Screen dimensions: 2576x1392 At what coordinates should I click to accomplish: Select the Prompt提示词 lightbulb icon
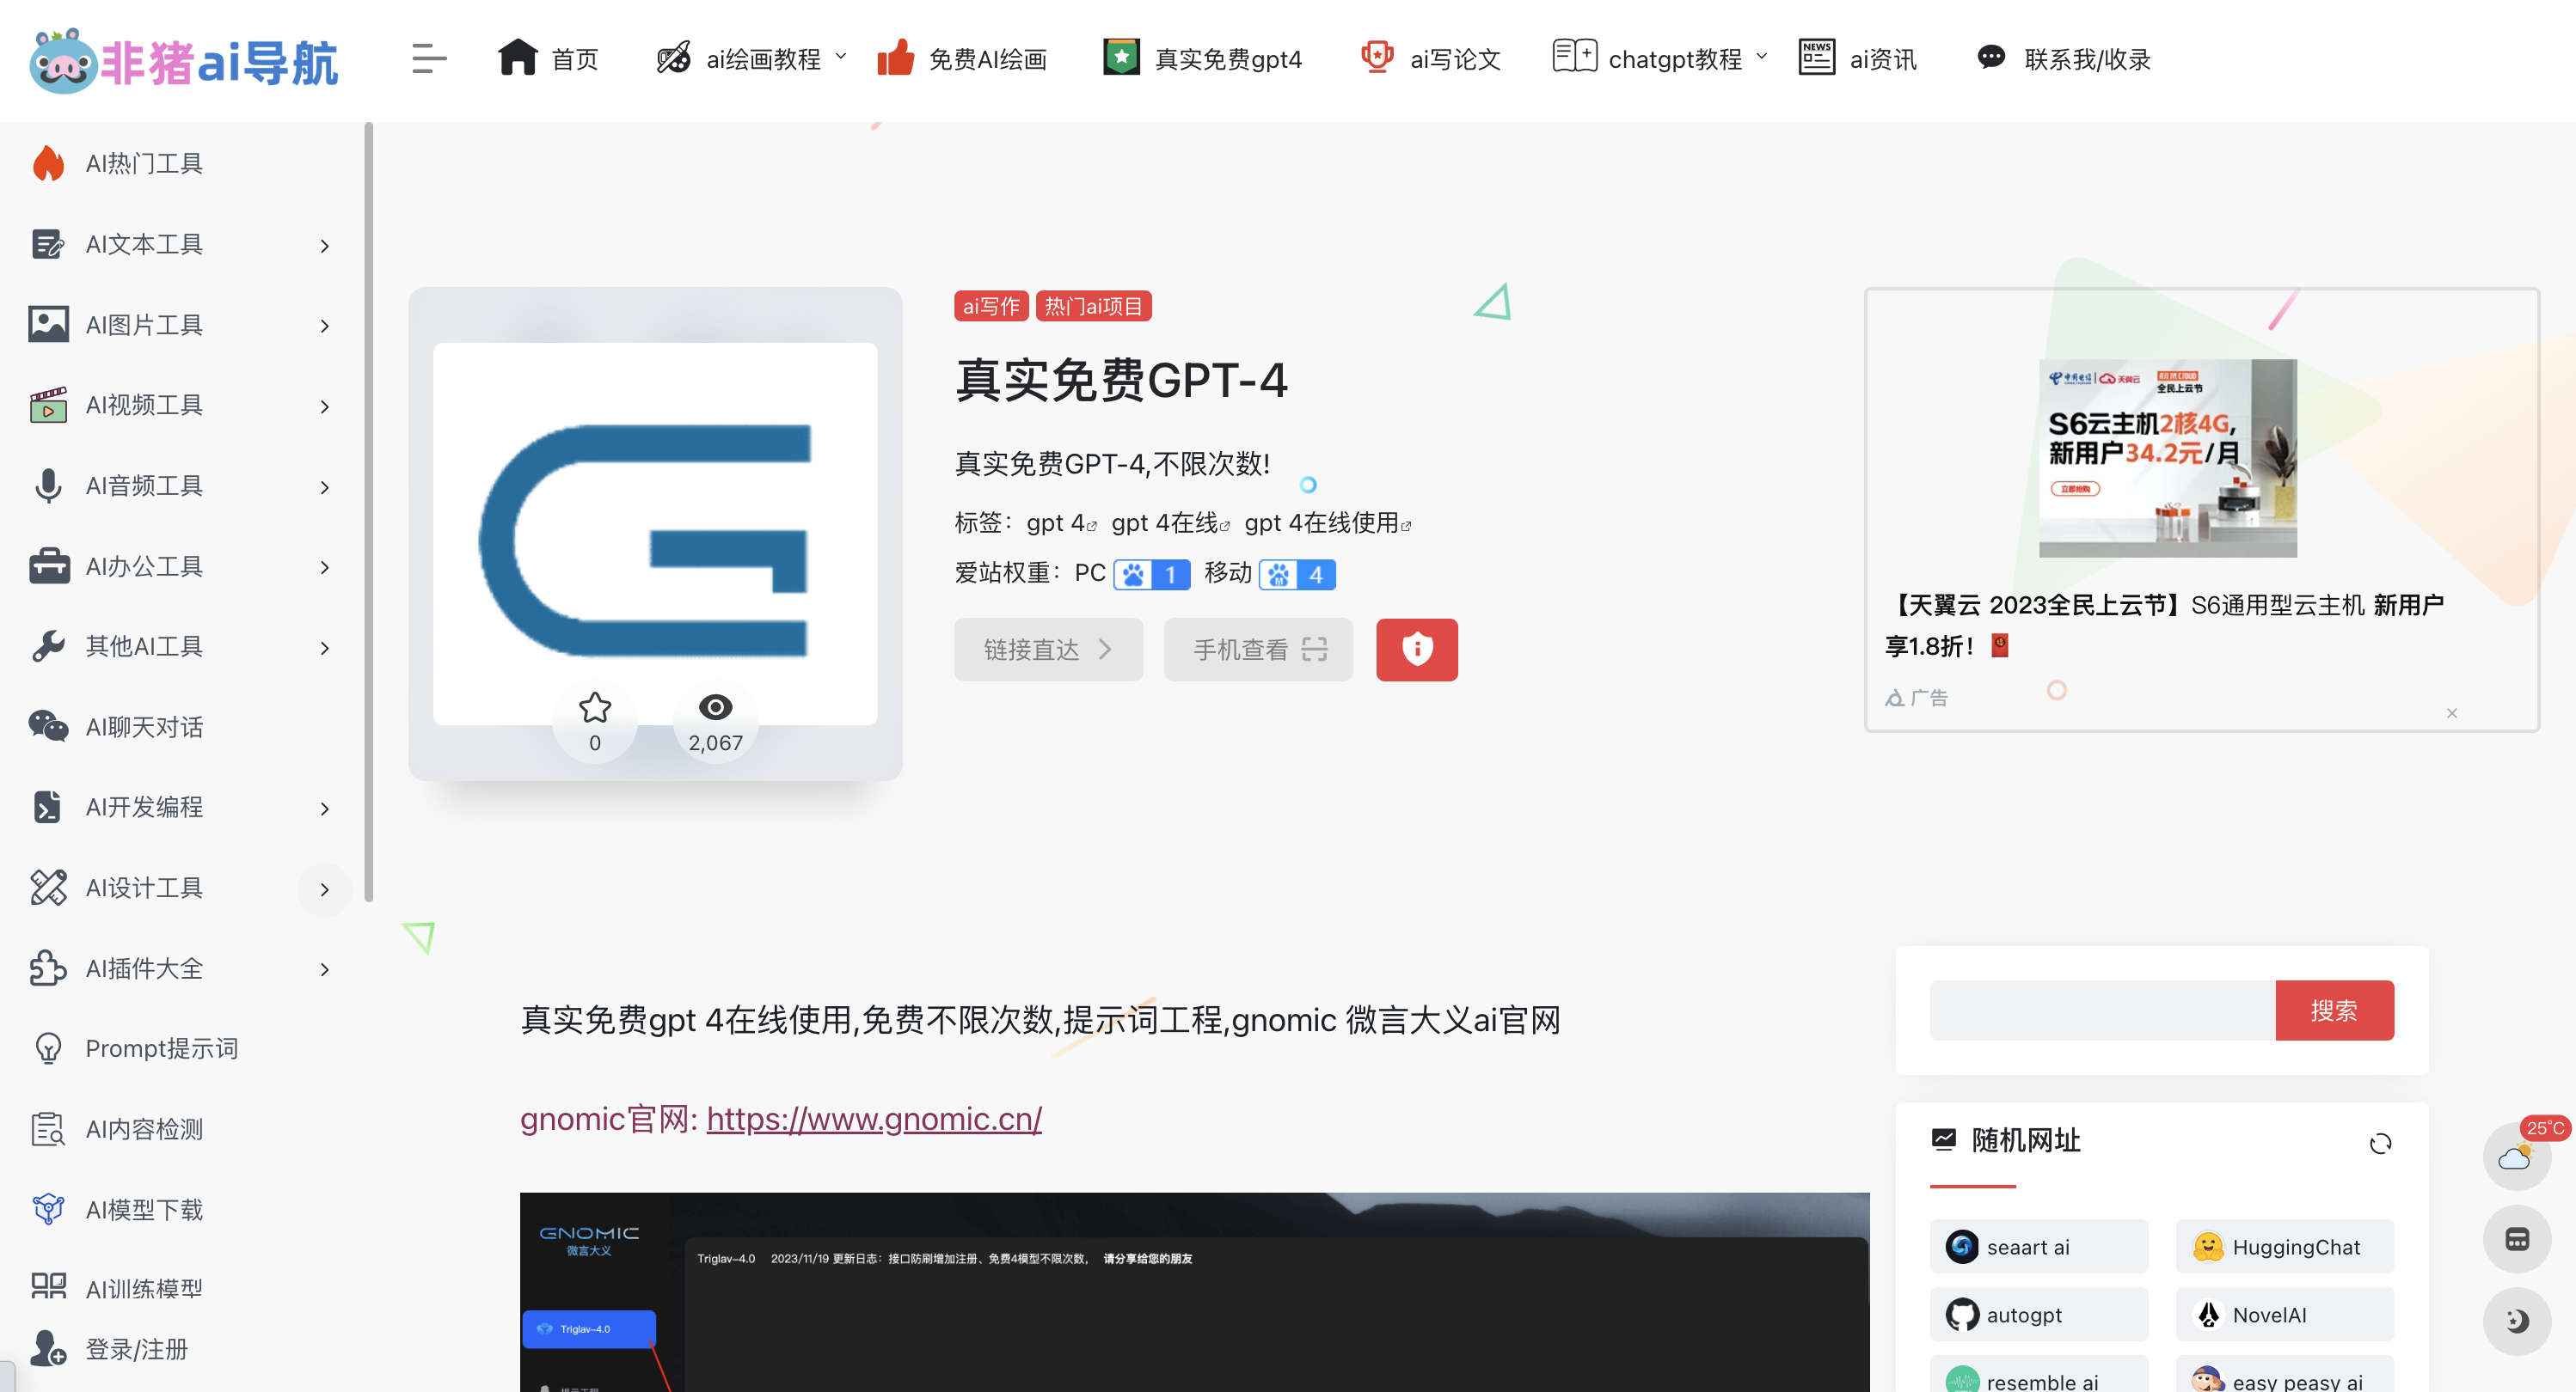coord(48,1048)
